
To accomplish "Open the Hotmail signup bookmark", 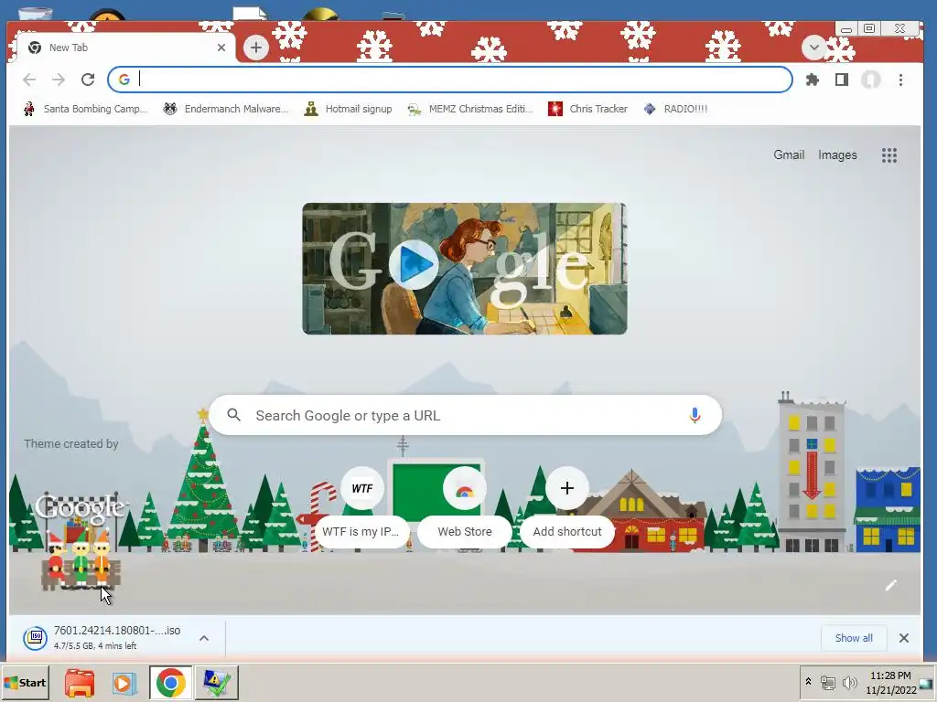I will click(x=348, y=109).
